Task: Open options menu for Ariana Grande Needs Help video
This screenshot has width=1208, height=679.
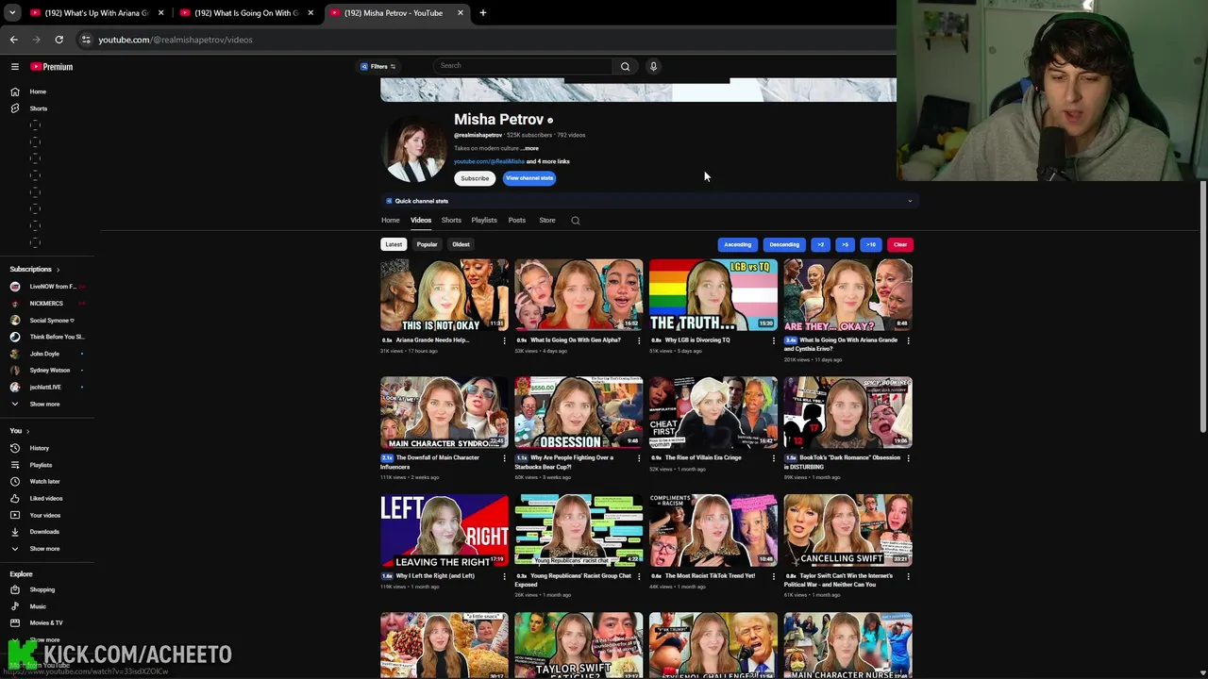Action: click(x=504, y=340)
